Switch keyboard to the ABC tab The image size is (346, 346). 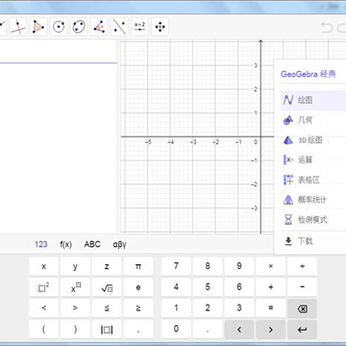[92, 244]
